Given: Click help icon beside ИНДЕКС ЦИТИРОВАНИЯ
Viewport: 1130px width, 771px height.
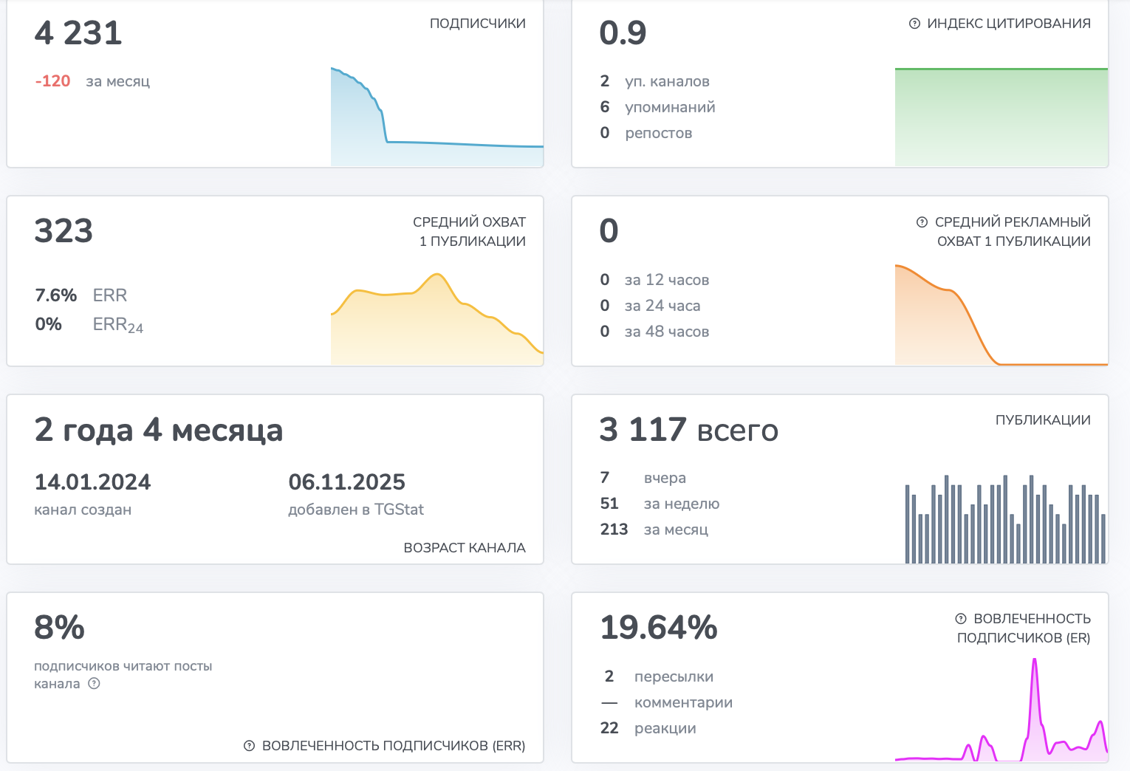Looking at the screenshot, I should click(x=914, y=24).
